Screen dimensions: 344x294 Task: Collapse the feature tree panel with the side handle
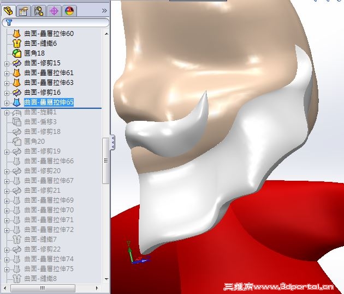tap(113, 143)
